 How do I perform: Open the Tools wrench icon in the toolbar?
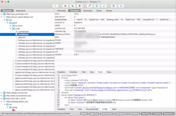click(114, 6)
